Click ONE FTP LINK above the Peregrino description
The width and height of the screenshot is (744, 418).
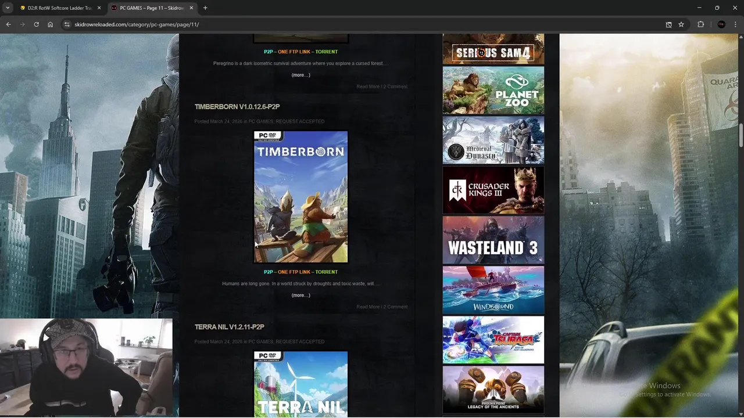click(x=294, y=52)
